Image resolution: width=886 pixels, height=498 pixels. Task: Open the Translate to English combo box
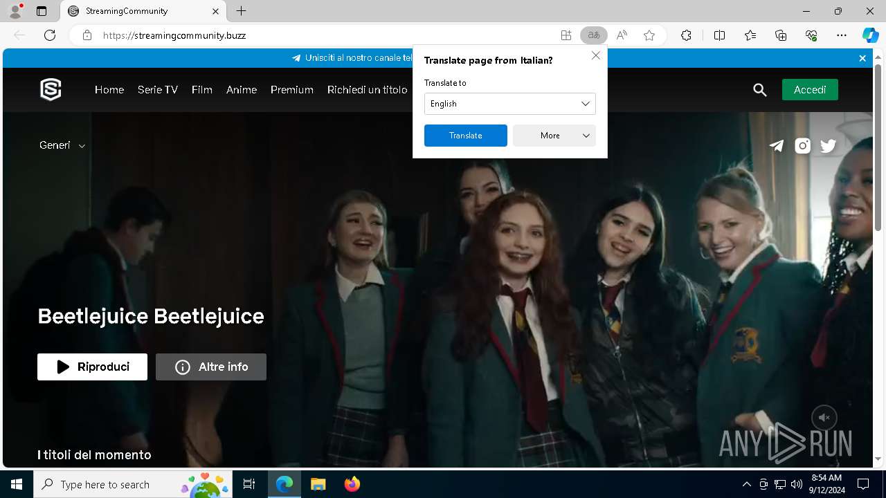pyautogui.click(x=510, y=104)
